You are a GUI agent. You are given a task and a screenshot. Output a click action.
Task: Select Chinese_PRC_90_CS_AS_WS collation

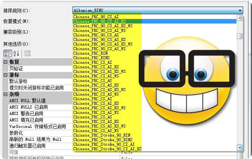[155, 49]
